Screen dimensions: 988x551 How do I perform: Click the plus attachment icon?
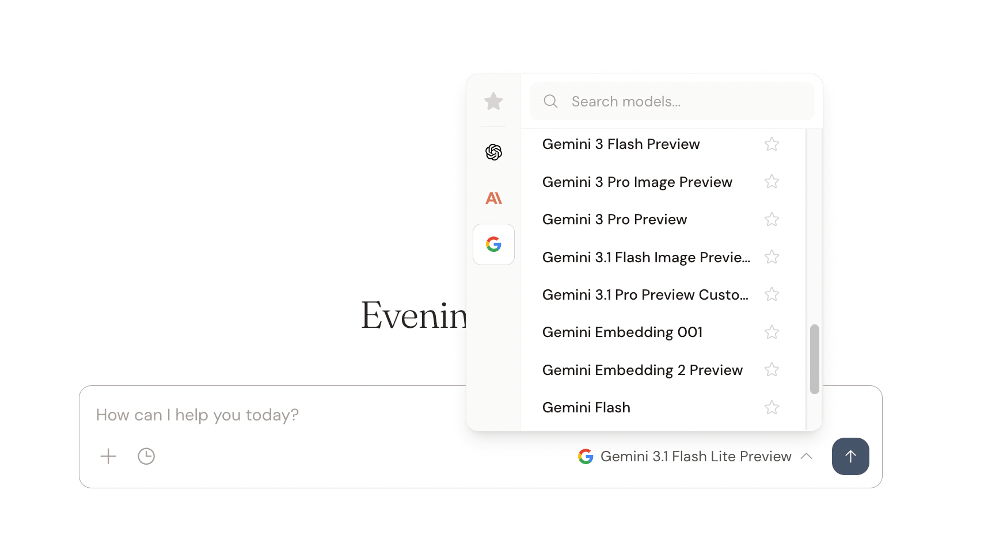pyautogui.click(x=108, y=457)
